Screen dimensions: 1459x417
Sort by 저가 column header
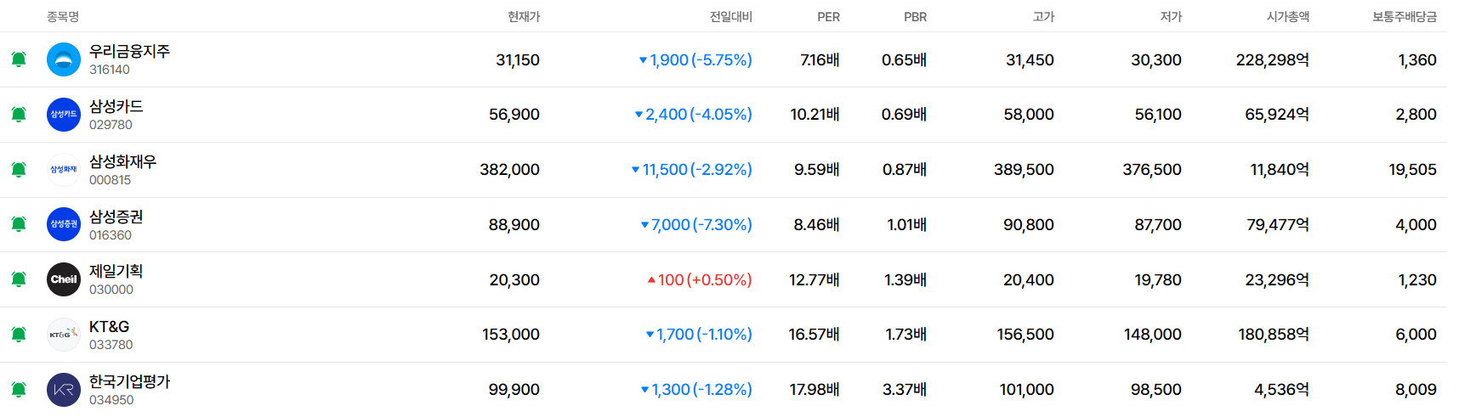(x=1171, y=17)
